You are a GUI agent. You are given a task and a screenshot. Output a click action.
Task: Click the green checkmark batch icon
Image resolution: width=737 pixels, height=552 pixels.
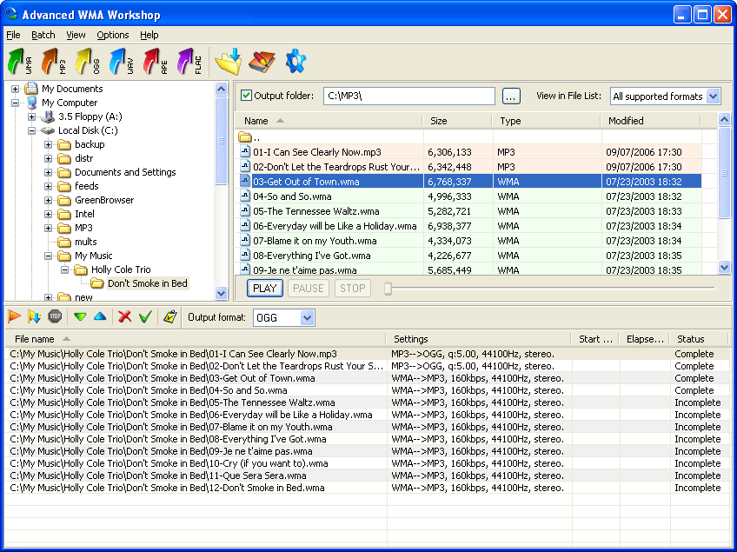click(x=145, y=316)
